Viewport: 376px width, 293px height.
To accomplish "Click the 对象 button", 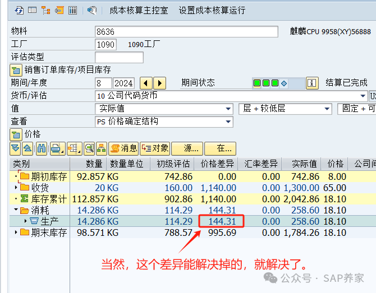I will pyautogui.click(x=155, y=148).
